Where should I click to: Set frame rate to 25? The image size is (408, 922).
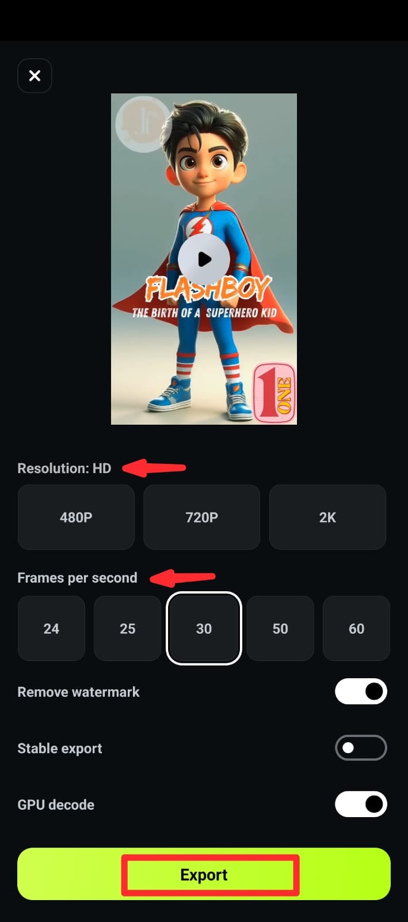pos(127,628)
